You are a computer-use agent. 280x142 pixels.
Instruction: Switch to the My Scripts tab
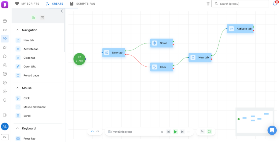[x=27, y=4]
